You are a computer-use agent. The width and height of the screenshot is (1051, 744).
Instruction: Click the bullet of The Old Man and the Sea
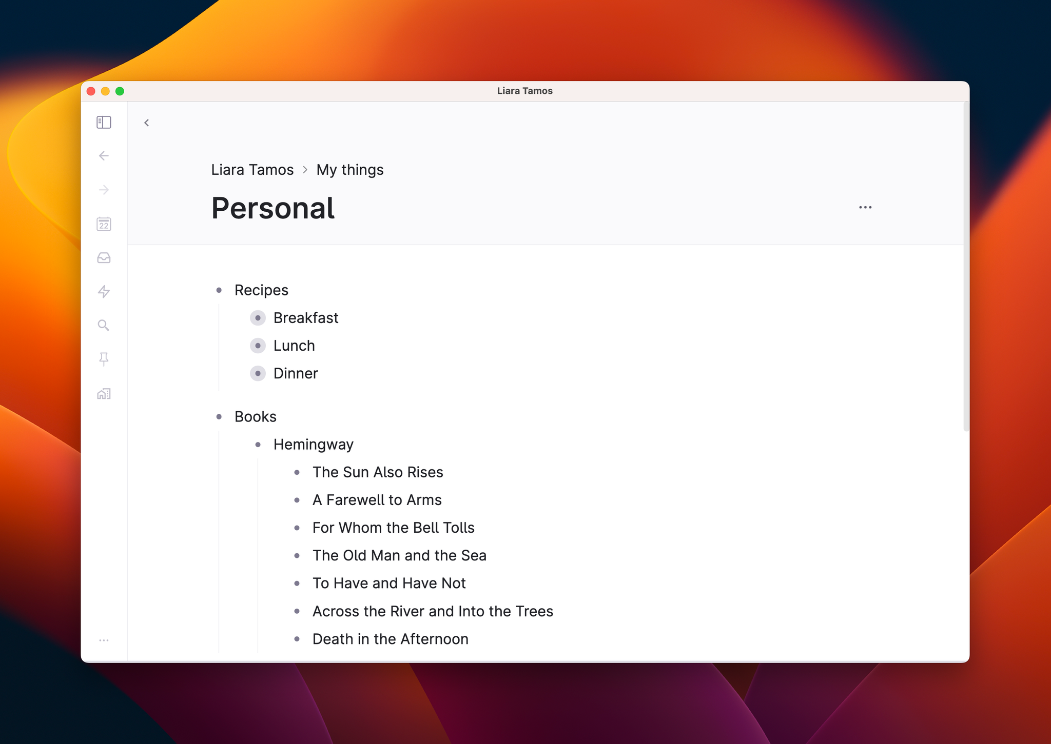[x=297, y=555]
